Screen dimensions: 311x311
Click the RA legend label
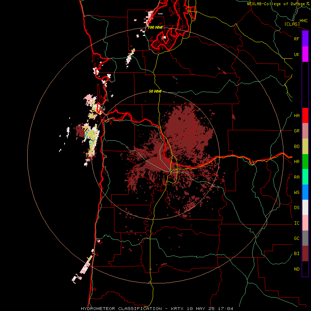click(296, 177)
